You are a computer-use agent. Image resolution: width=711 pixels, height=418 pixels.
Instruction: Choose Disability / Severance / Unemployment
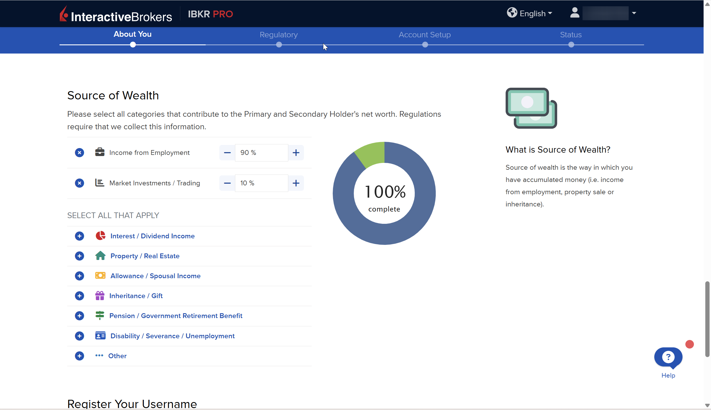[172, 336]
